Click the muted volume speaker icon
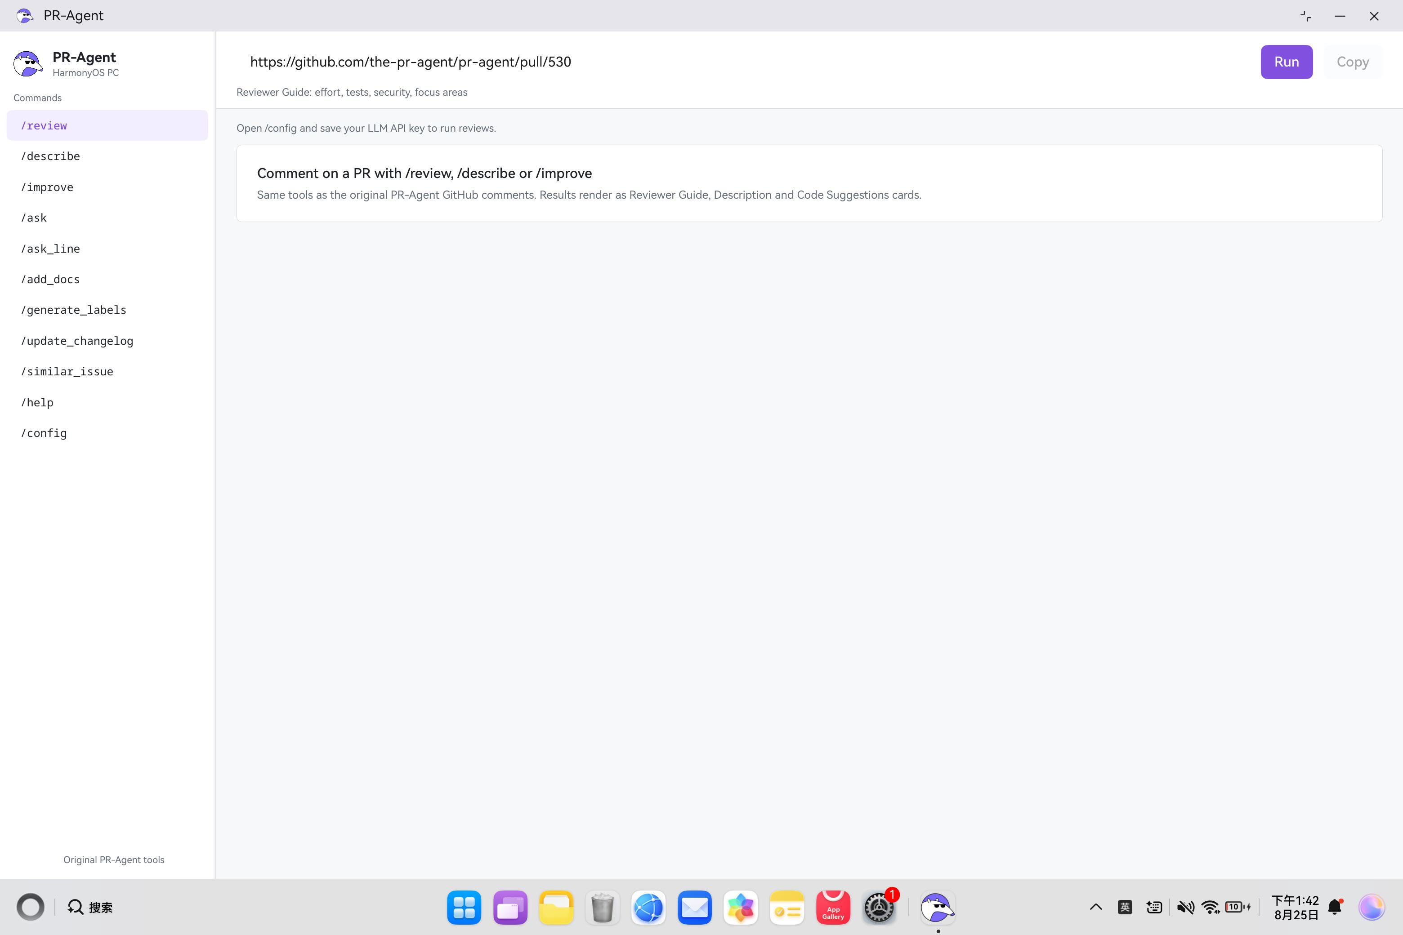The width and height of the screenshot is (1403, 935). (1185, 907)
